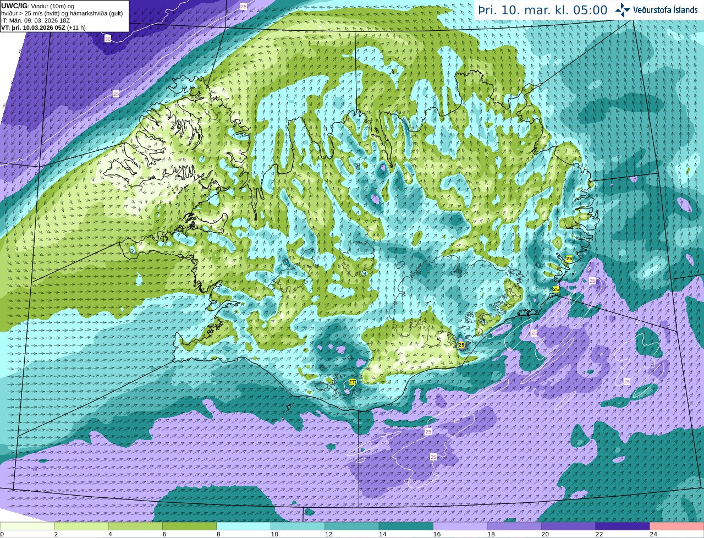Click the "Þri. 10. mar. kl. 05:00" timestamp

click(x=543, y=10)
